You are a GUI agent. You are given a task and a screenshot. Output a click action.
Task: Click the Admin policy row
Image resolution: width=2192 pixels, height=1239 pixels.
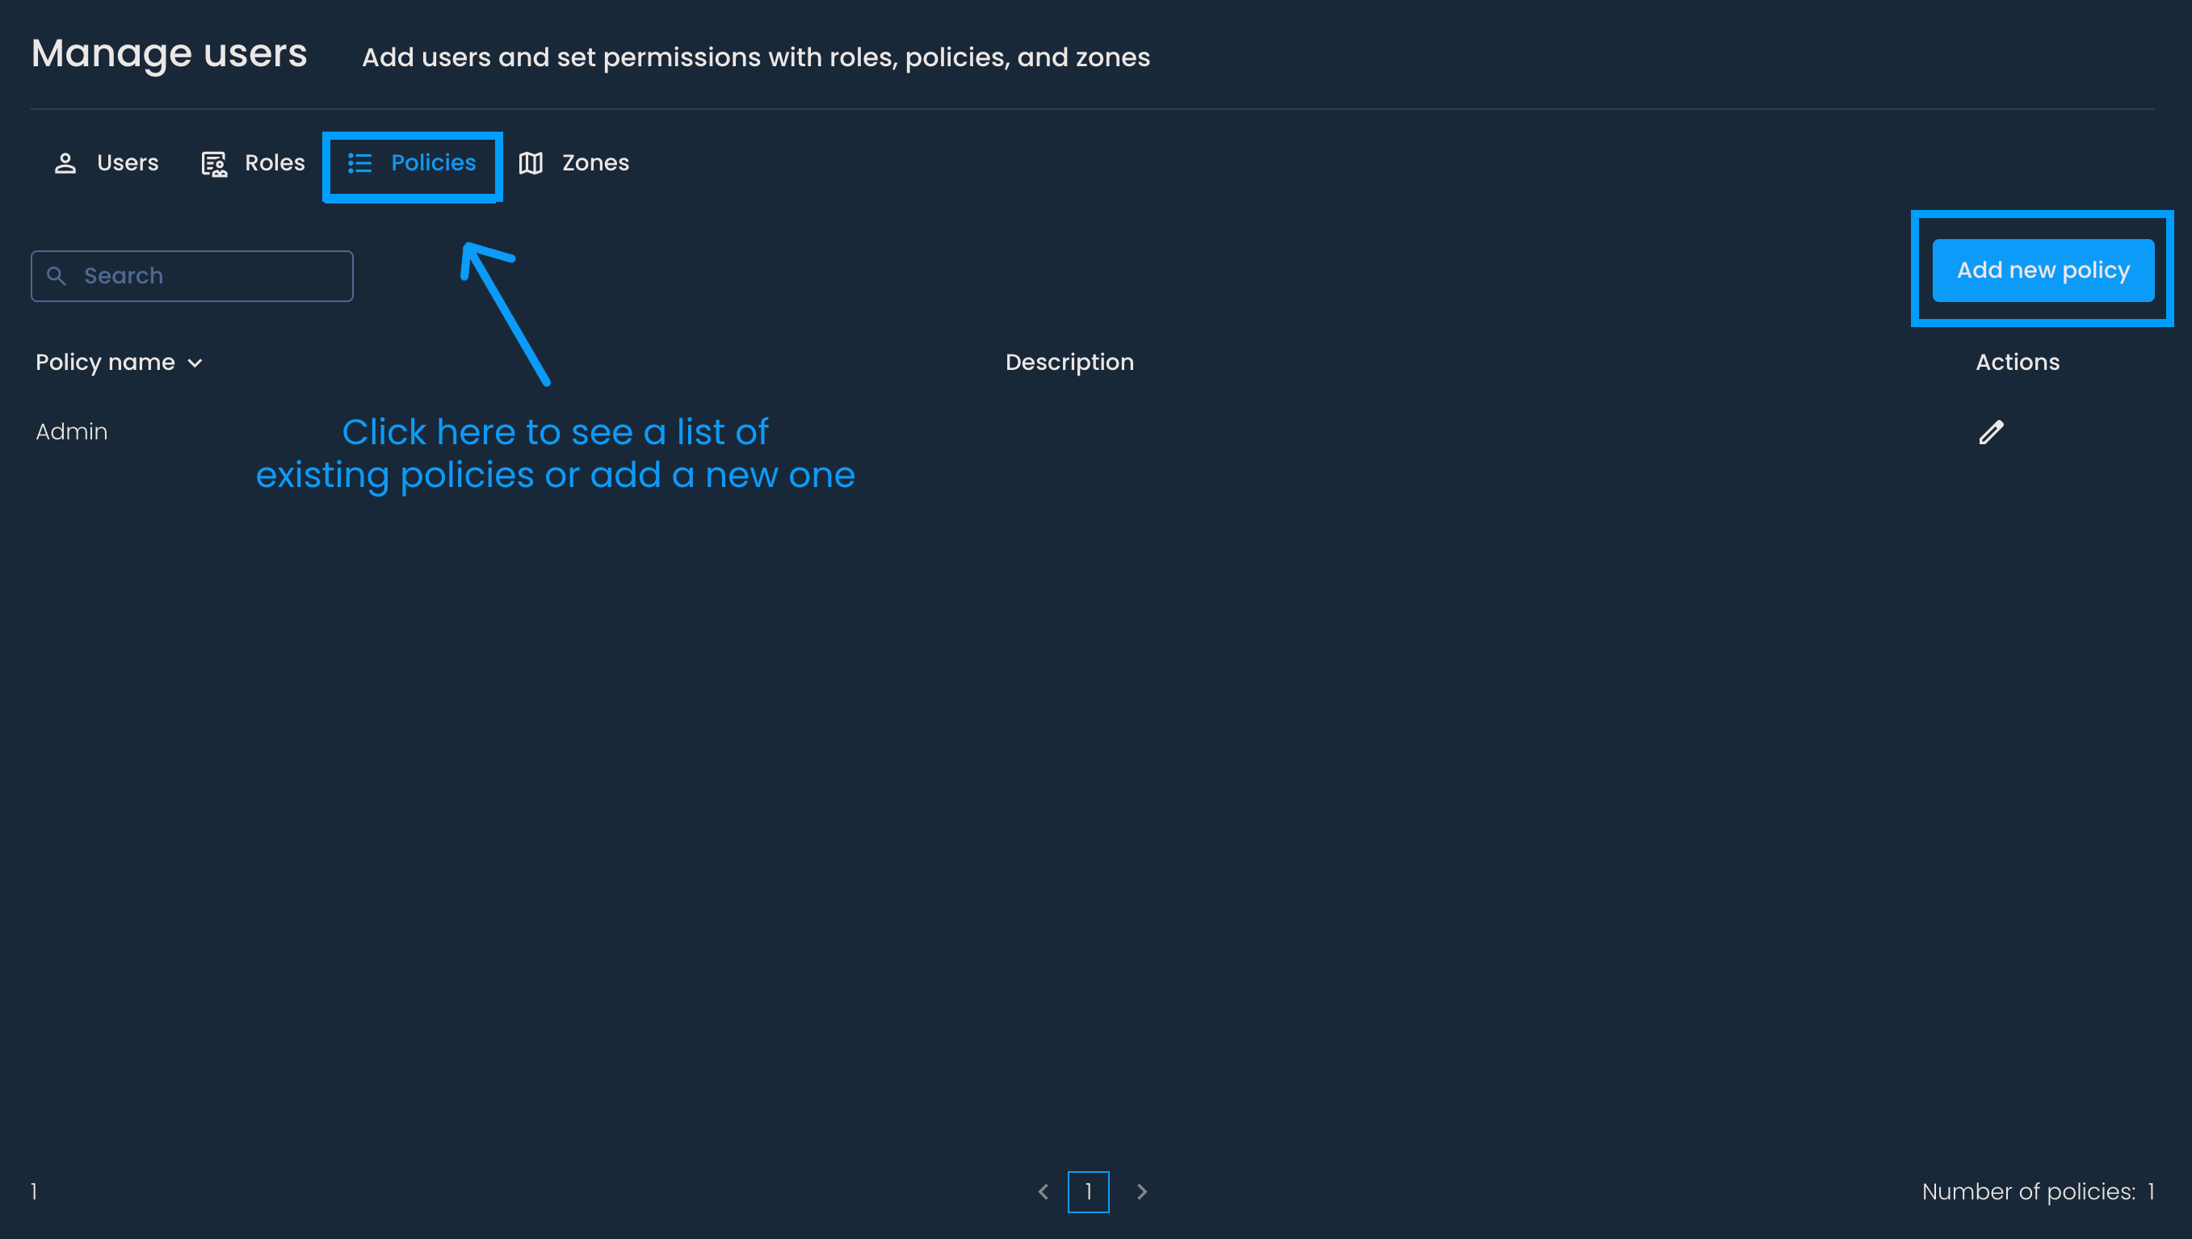click(x=71, y=431)
